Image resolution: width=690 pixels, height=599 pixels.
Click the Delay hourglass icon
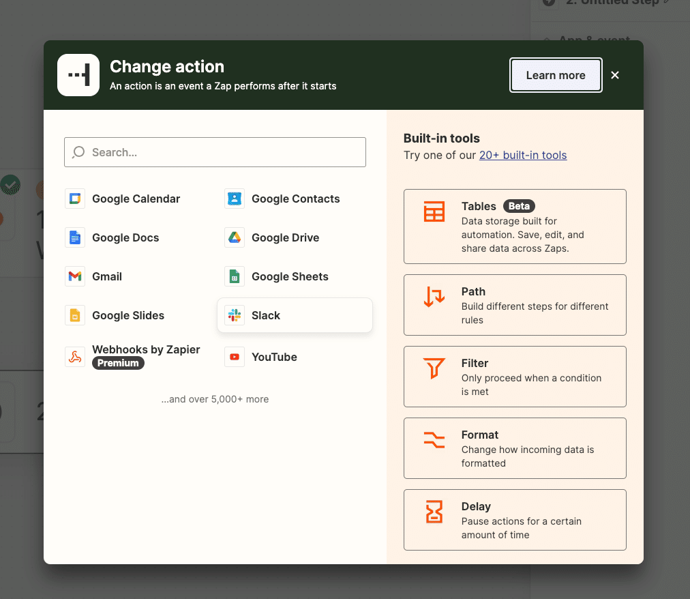(434, 512)
